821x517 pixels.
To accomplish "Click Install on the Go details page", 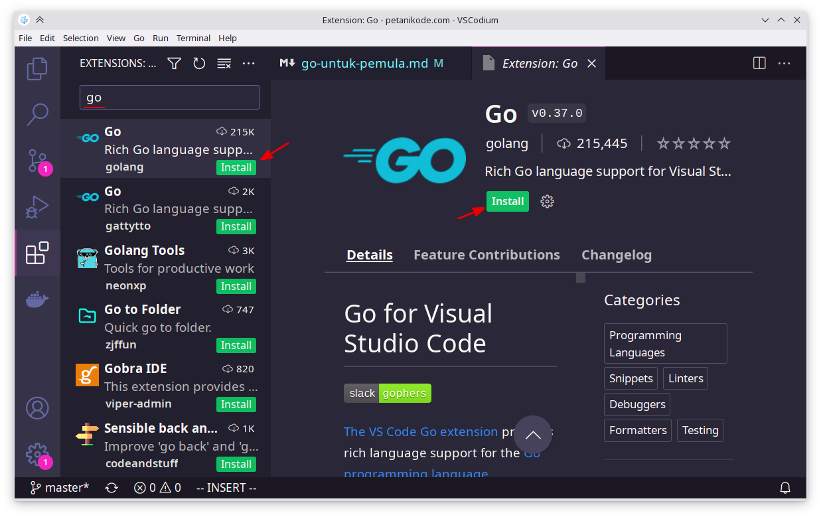I will click(x=508, y=201).
